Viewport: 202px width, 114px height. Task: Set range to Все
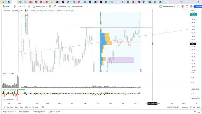[37, 107]
